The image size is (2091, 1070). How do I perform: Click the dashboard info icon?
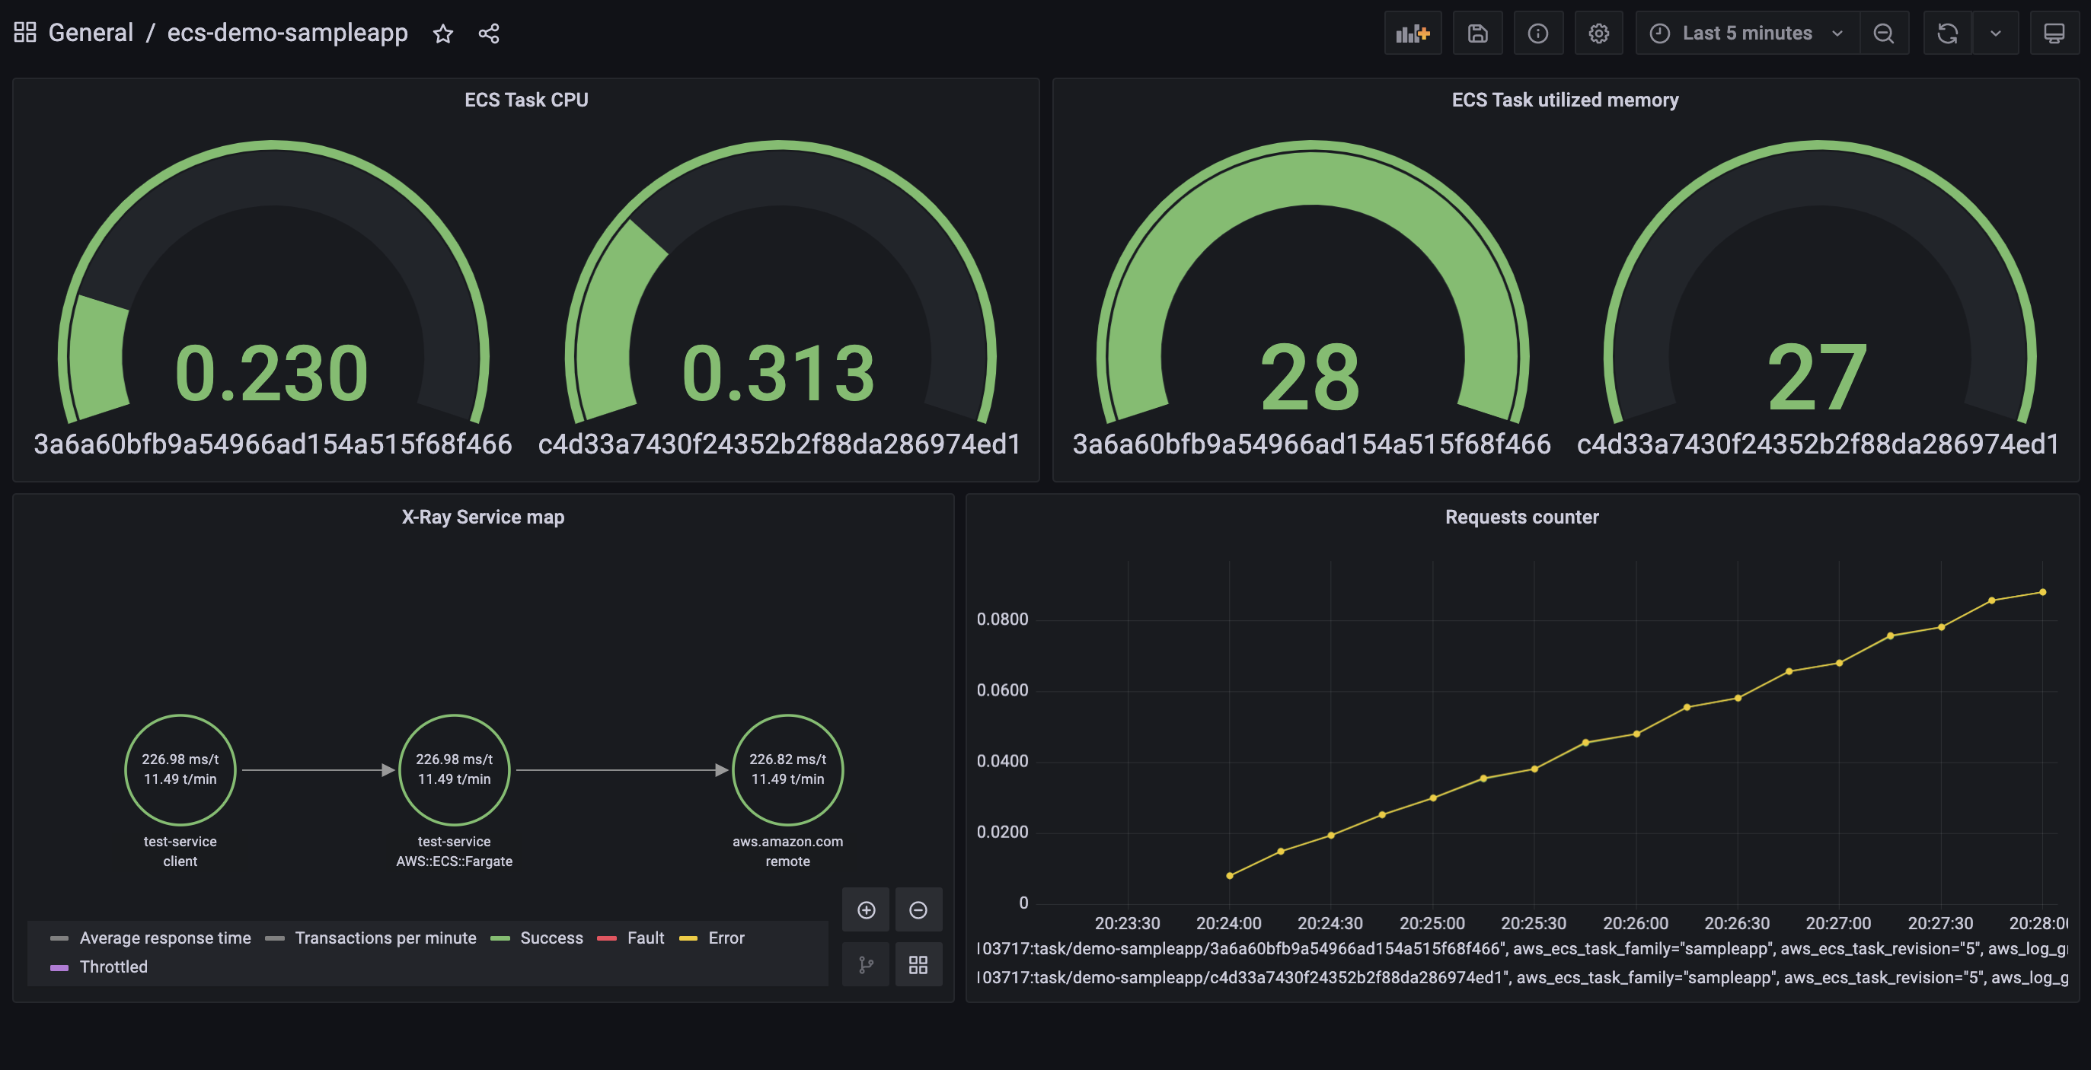pyautogui.click(x=1538, y=33)
